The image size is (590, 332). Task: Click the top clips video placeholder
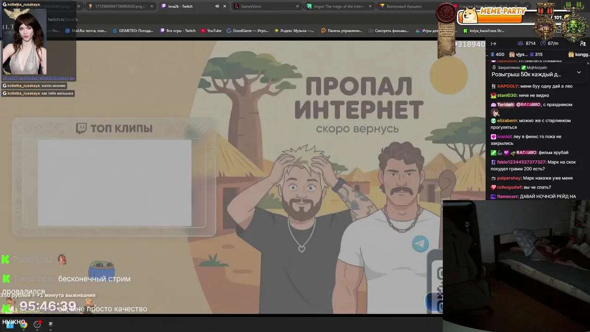click(x=114, y=183)
